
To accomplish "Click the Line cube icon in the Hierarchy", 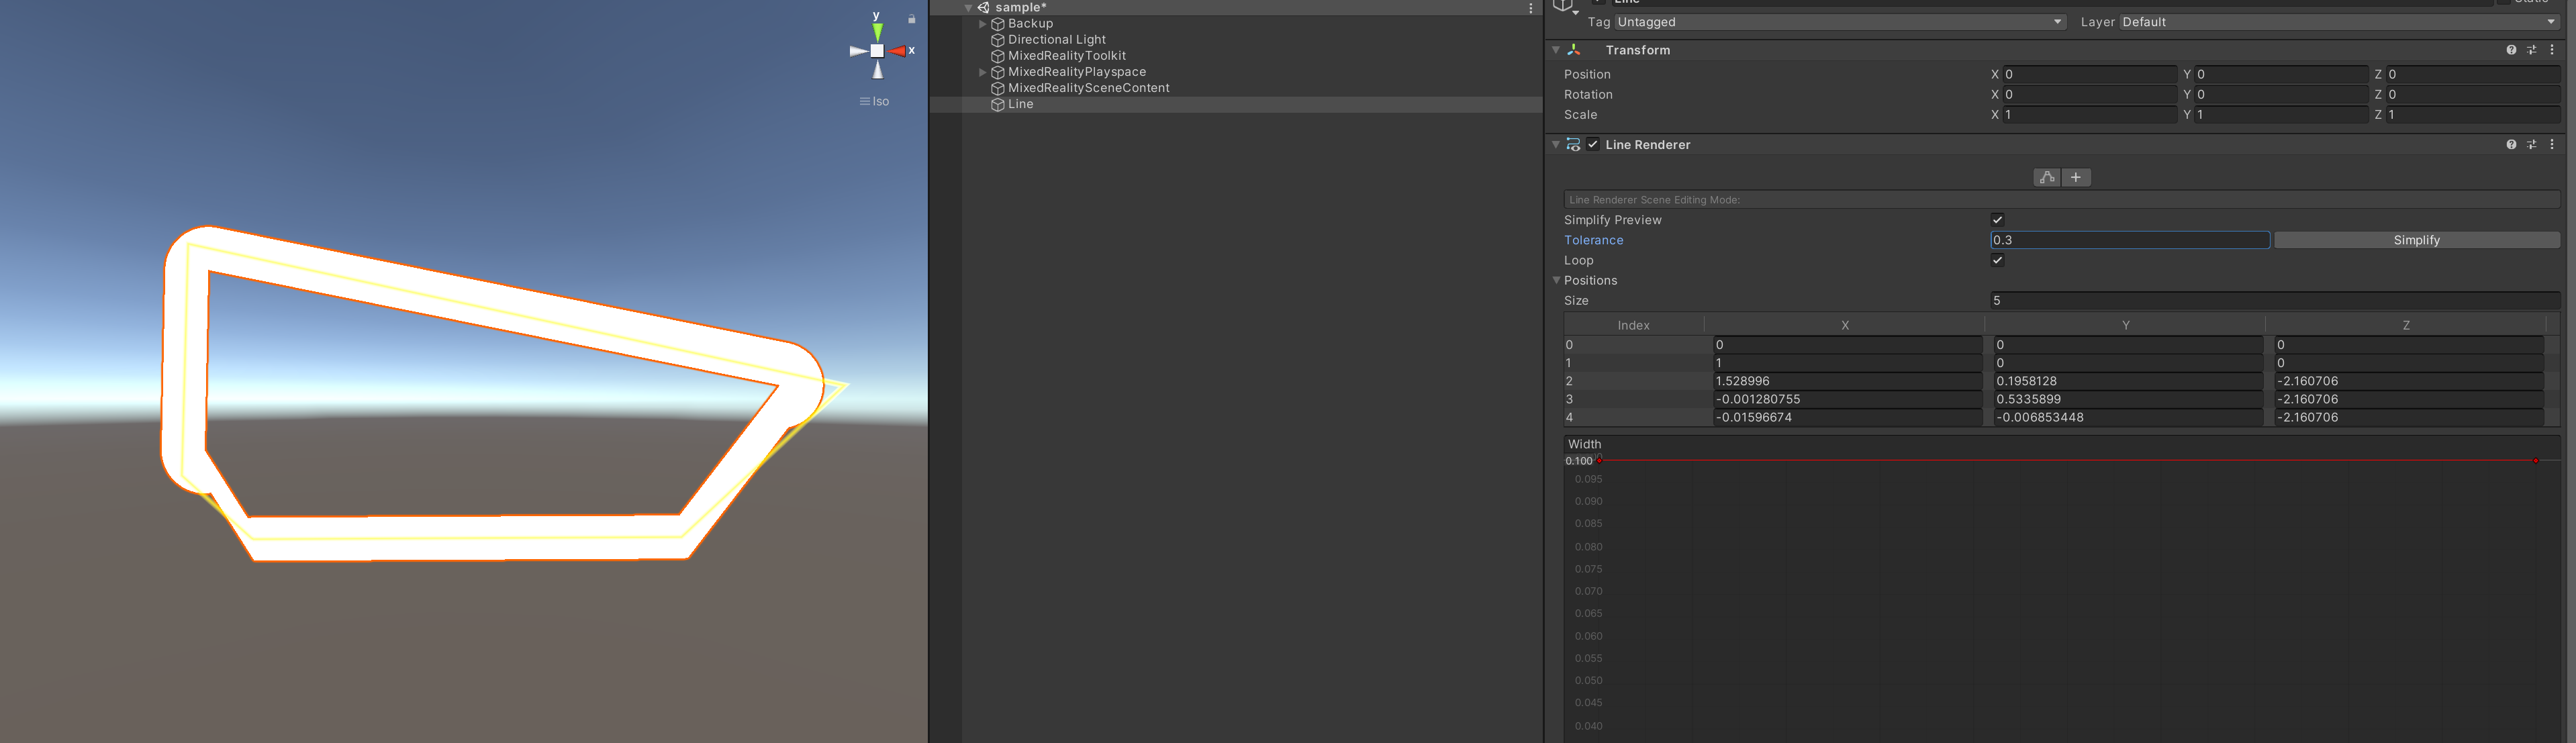I will 997,104.
